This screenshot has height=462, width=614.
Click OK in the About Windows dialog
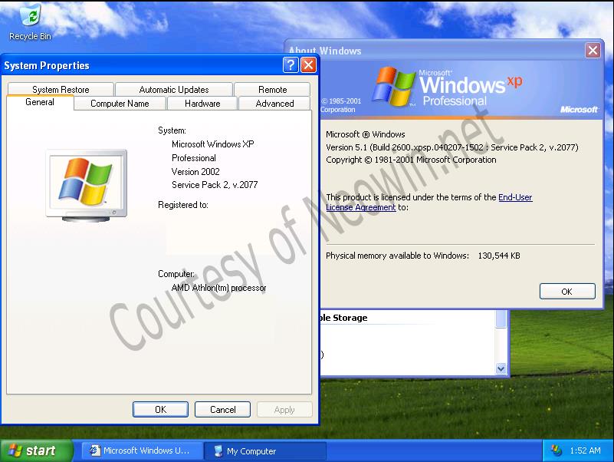pyautogui.click(x=567, y=292)
